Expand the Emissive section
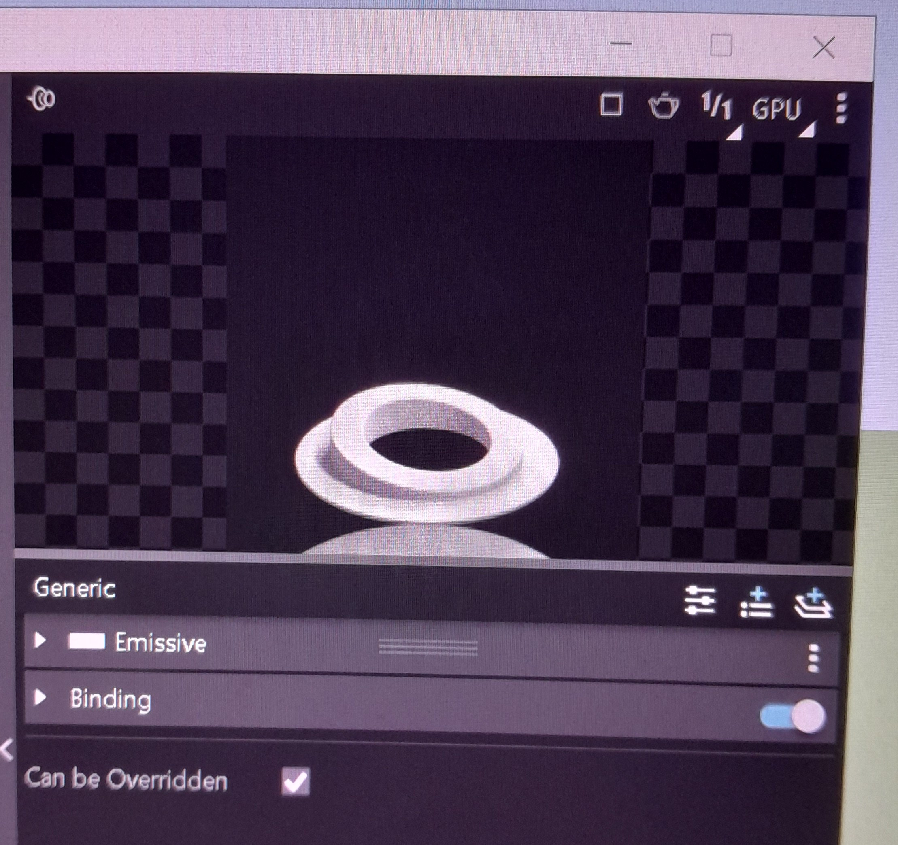The width and height of the screenshot is (898, 845). click(x=40, y=640)
